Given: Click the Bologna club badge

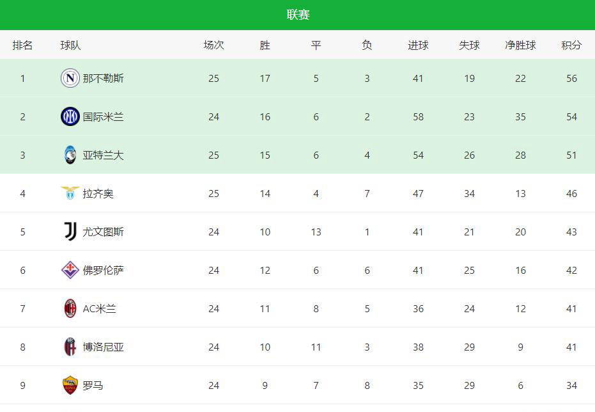Looking at the screenshot, I should coord(70,347).
